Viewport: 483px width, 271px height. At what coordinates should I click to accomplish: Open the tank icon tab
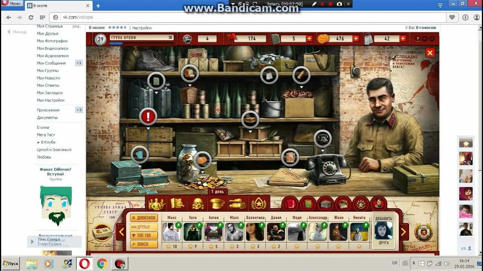point(238,204)
